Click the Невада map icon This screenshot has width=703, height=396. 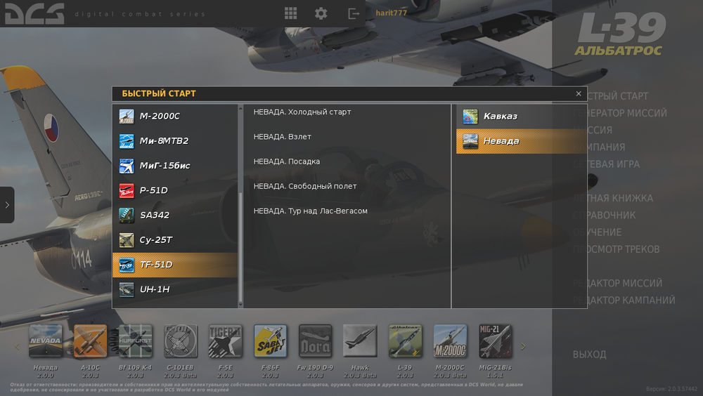470,141
